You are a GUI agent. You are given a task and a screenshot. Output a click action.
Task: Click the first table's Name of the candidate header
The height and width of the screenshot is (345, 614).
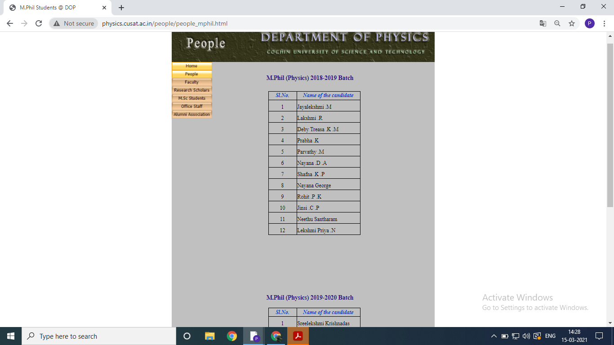click(x=328, y=95)
